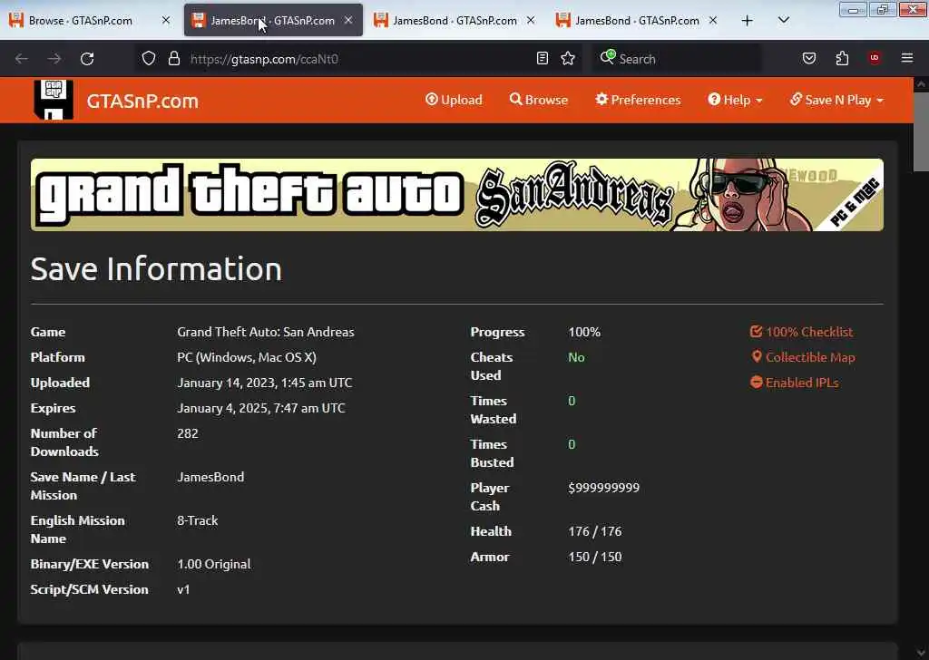Image resolution: width=929 pixels, height=660 pixels.
Task: Close the active JamesBond tab
Action: [x=348, y=20]
